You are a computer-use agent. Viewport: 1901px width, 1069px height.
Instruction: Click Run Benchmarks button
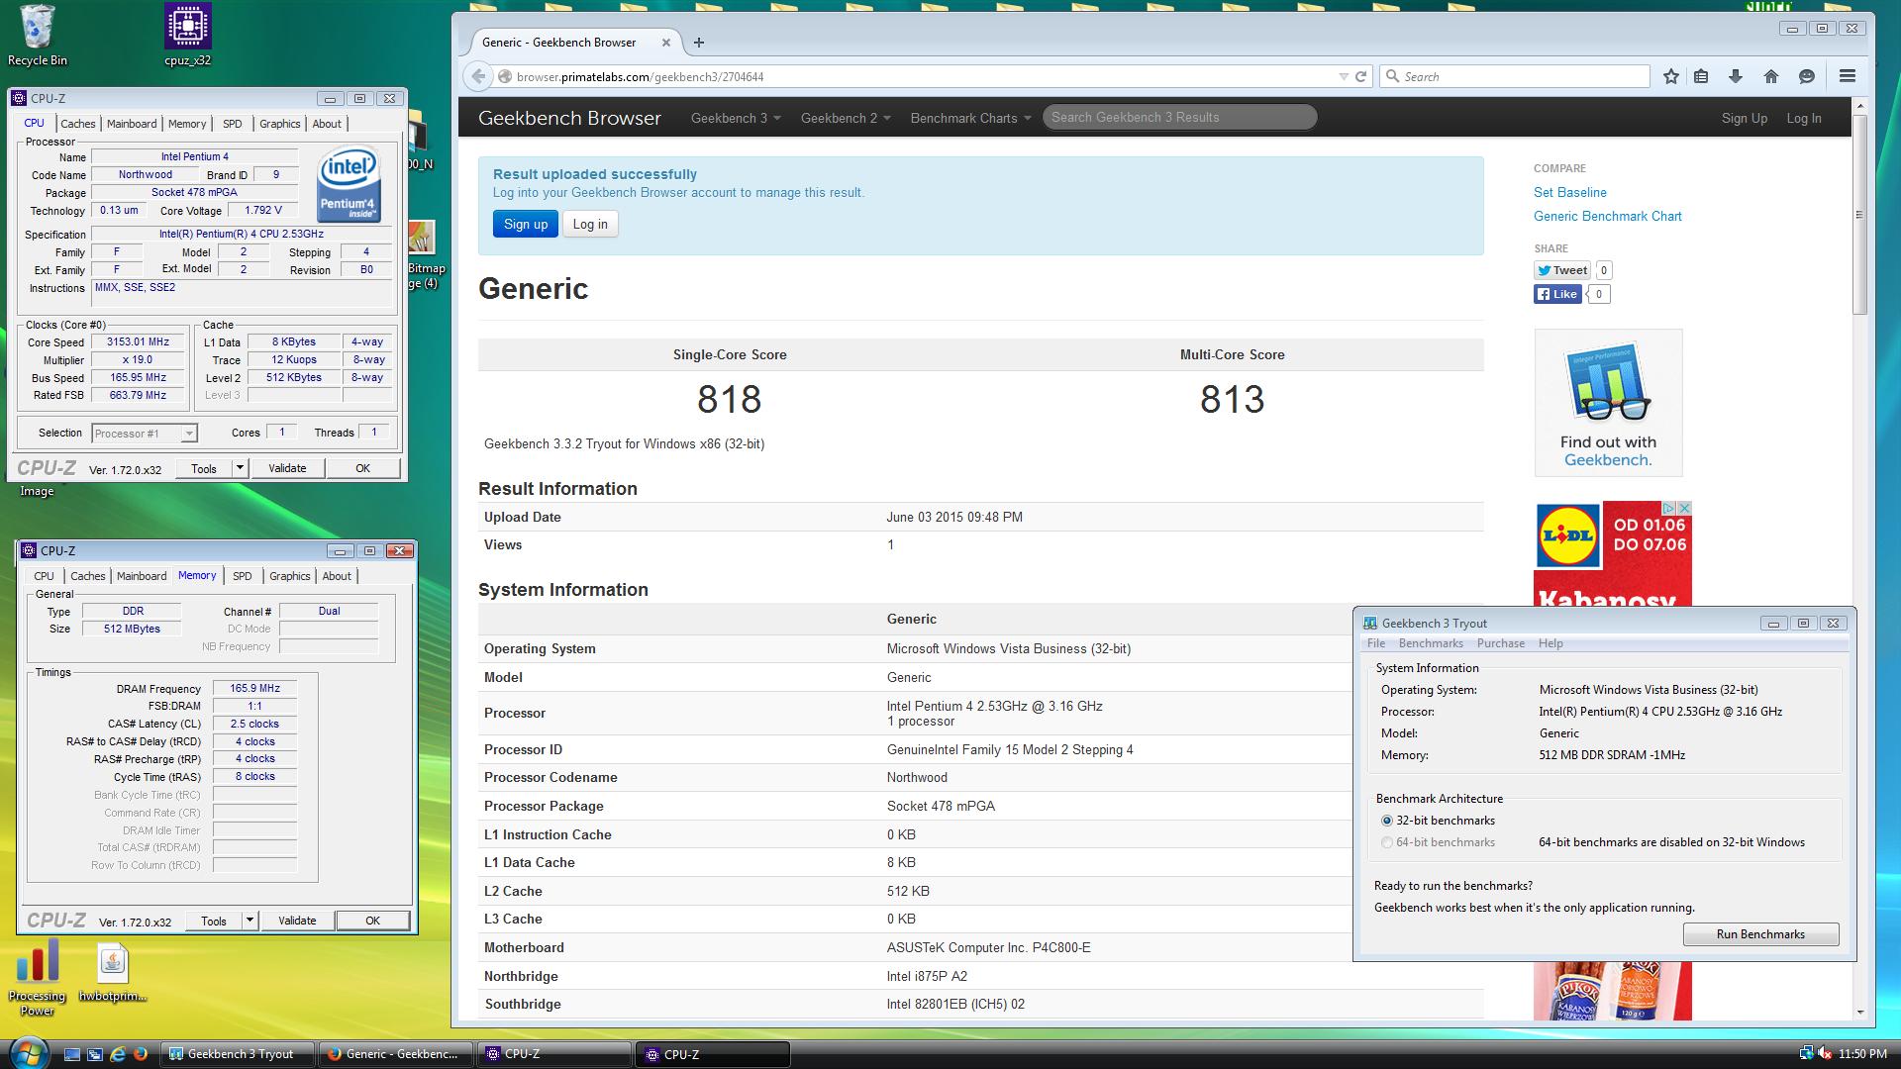click(1760, 934)
